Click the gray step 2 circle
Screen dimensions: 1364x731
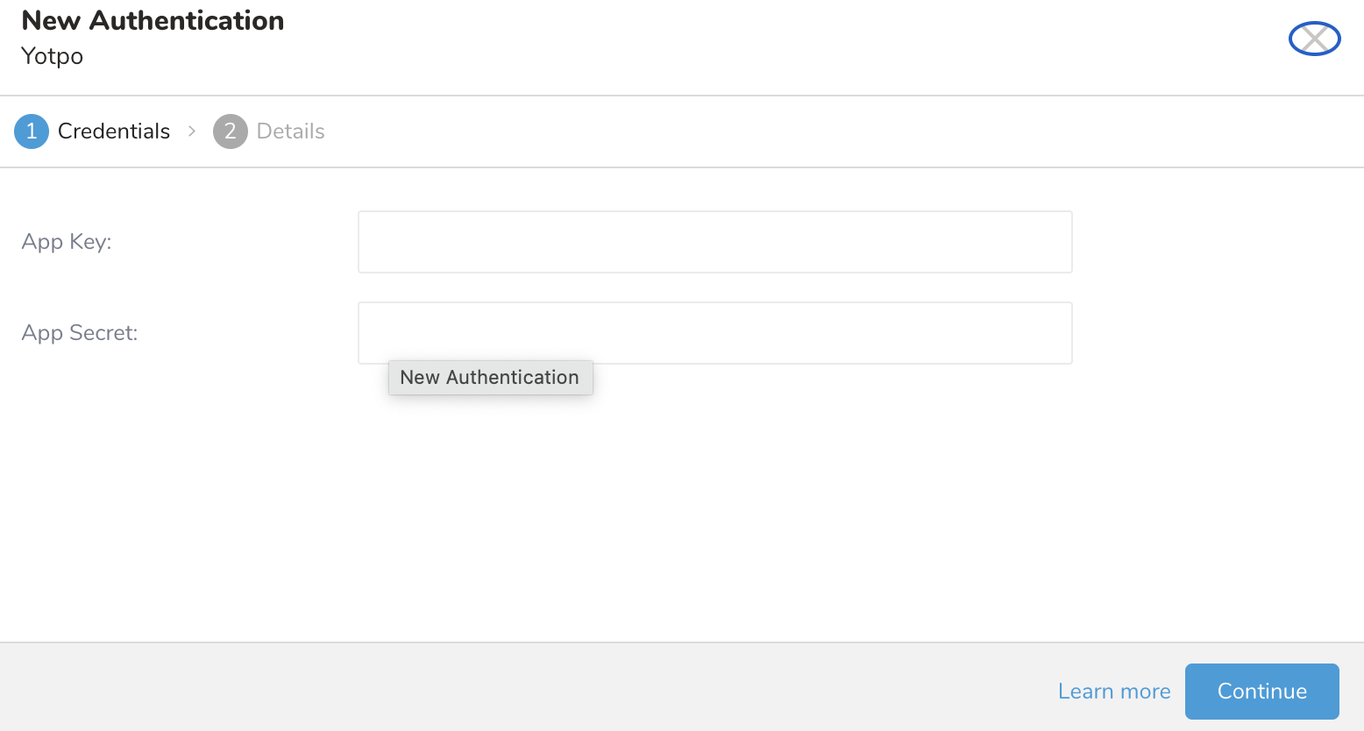pyautogui.click(x=230, y=131)
